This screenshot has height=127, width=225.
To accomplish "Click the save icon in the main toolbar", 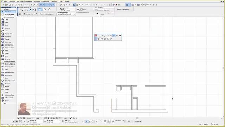I will (x=10, y=5).
